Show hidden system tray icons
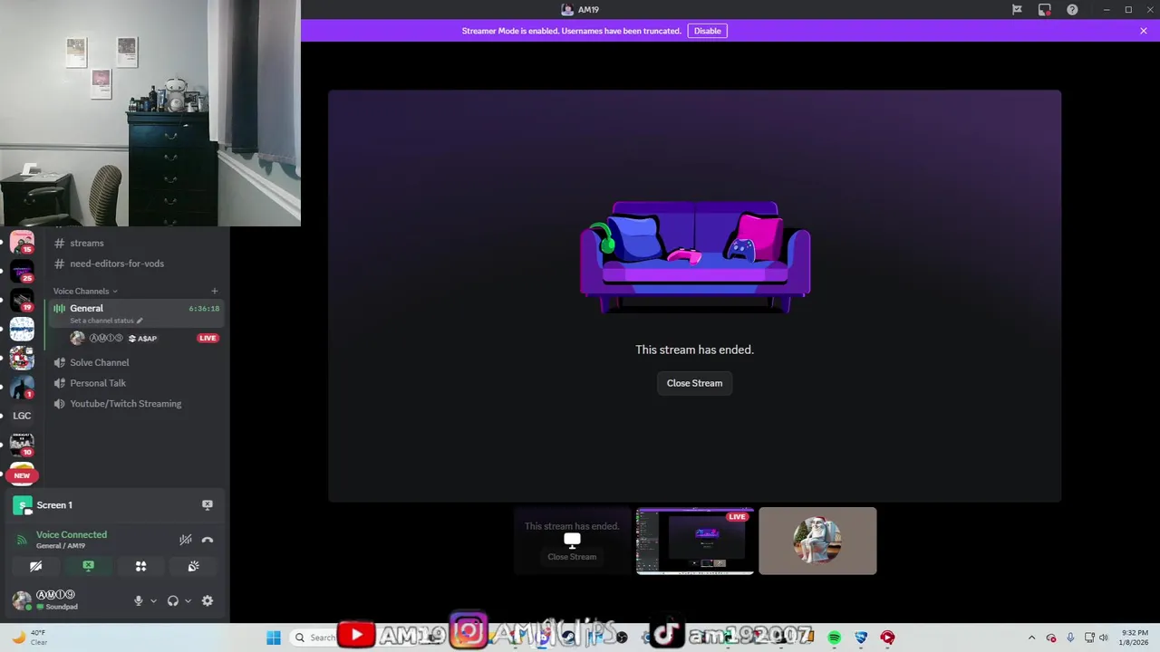 point(1031,638)
